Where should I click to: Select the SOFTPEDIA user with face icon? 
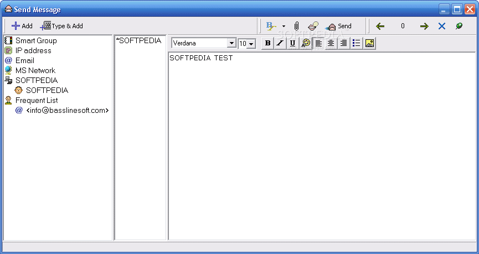pyautogui.click(x=47, y=90)
